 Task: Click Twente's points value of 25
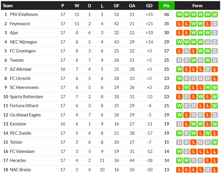[166, 60]
